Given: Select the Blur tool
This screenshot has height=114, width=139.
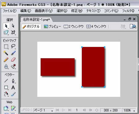Looking at the screenshot, I should pyautogui.click(x=6, y=66).
